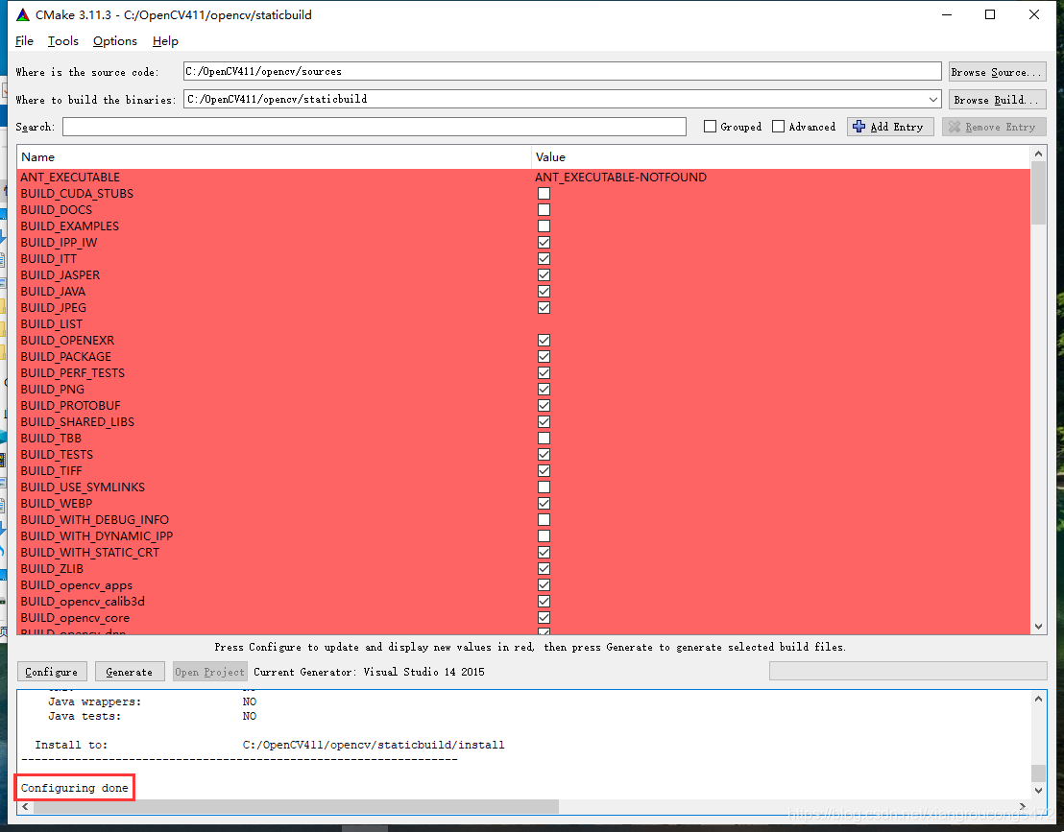1064x832 pixels.
Task: Click variable list scrollbar down arrow
Action: [x=1038, y=627]
